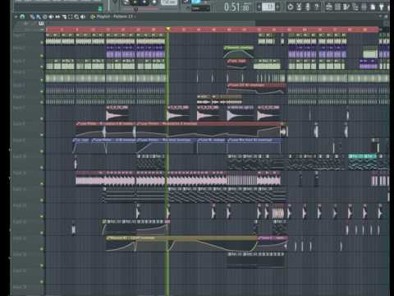
Task: Mute Track 9 with its green dot
Action: (x=42, y=151)
